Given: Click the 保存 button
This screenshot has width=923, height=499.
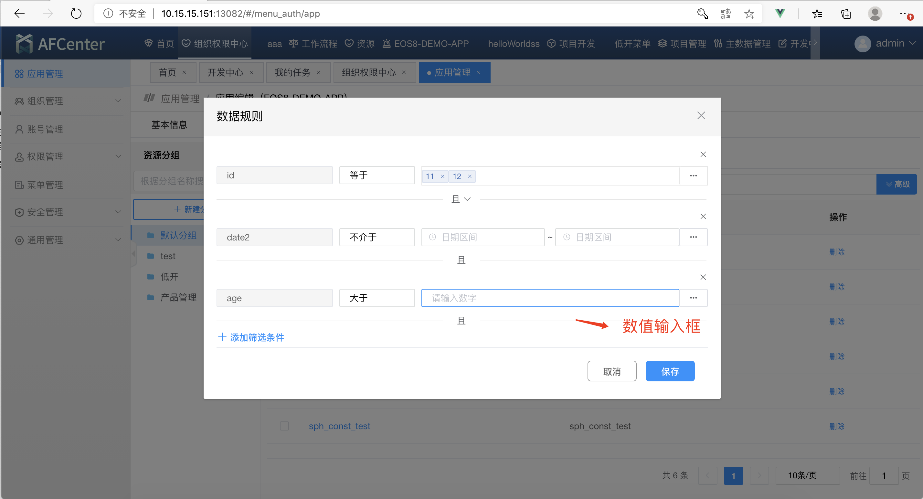Looking at the screenshot, I should [670, 371].
